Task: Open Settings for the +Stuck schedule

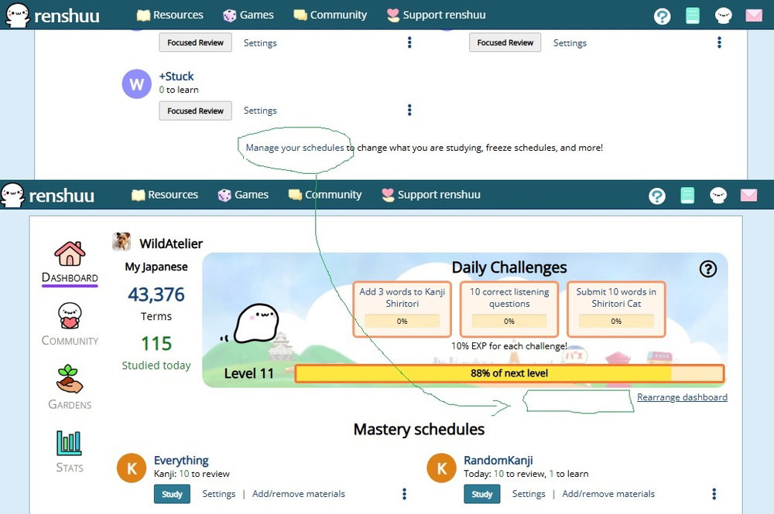Action: (x=260, y=111)
